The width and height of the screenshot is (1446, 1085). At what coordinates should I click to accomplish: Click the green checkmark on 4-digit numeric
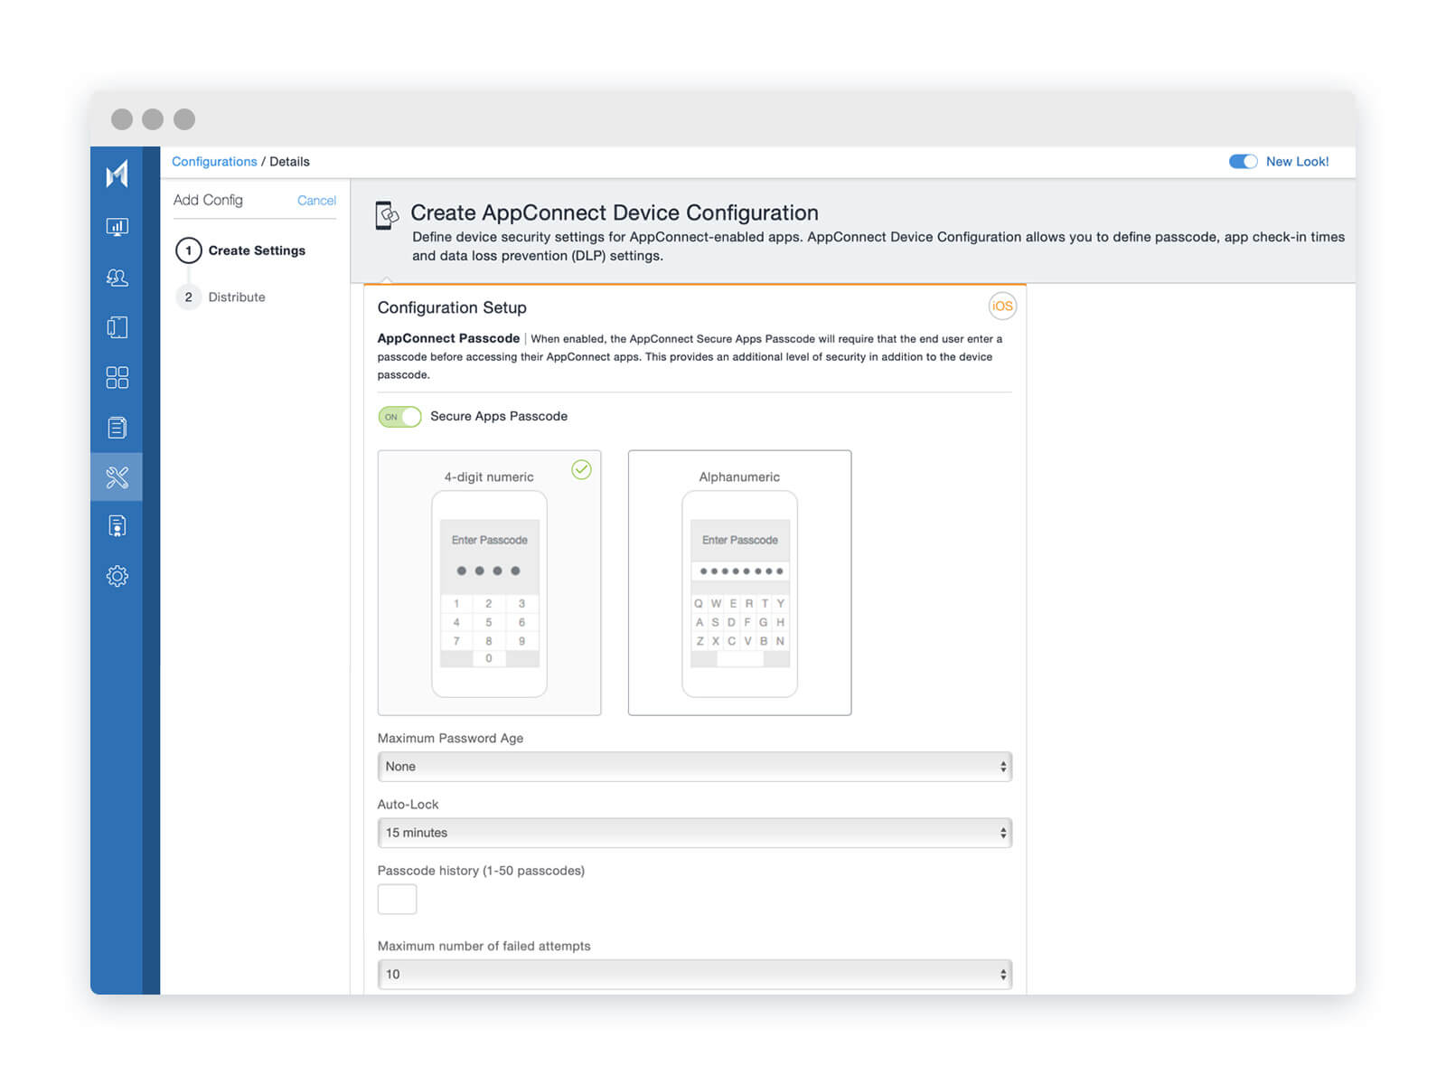click(x=581, y=469)
